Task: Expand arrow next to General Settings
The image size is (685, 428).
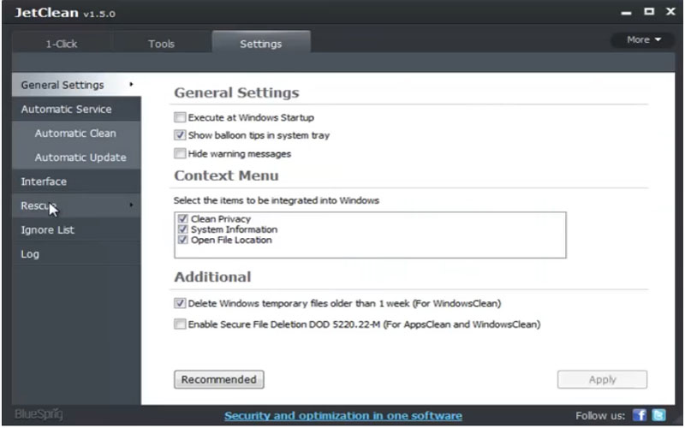Action: click(x=131, y=84)
